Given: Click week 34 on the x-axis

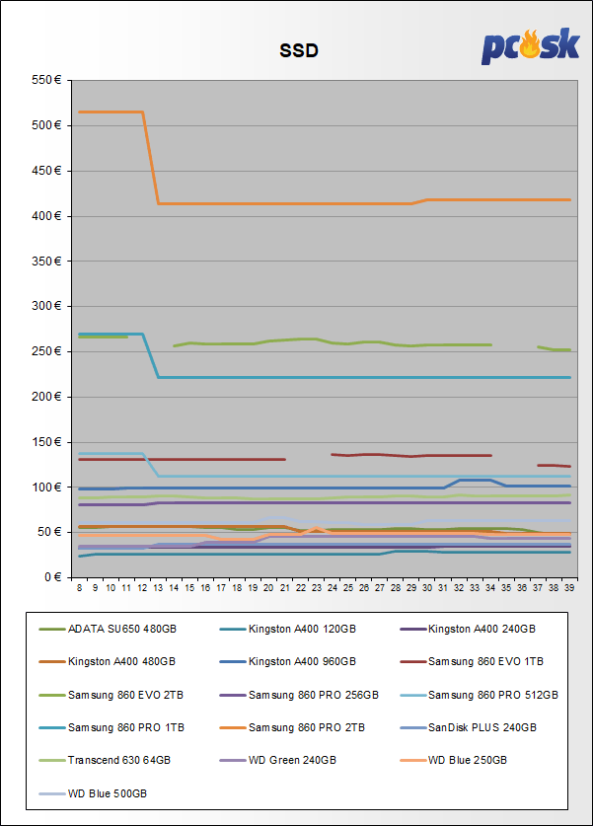Looking at the screenshot, I should click(490, 588).
